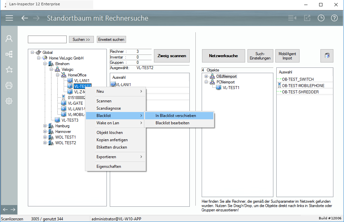The image size is (344, 222).
Task: Open the list panel icon in header
Action: (292, 18)
